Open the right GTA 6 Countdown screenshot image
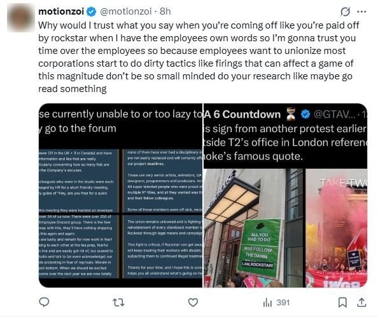 (286, 195)
